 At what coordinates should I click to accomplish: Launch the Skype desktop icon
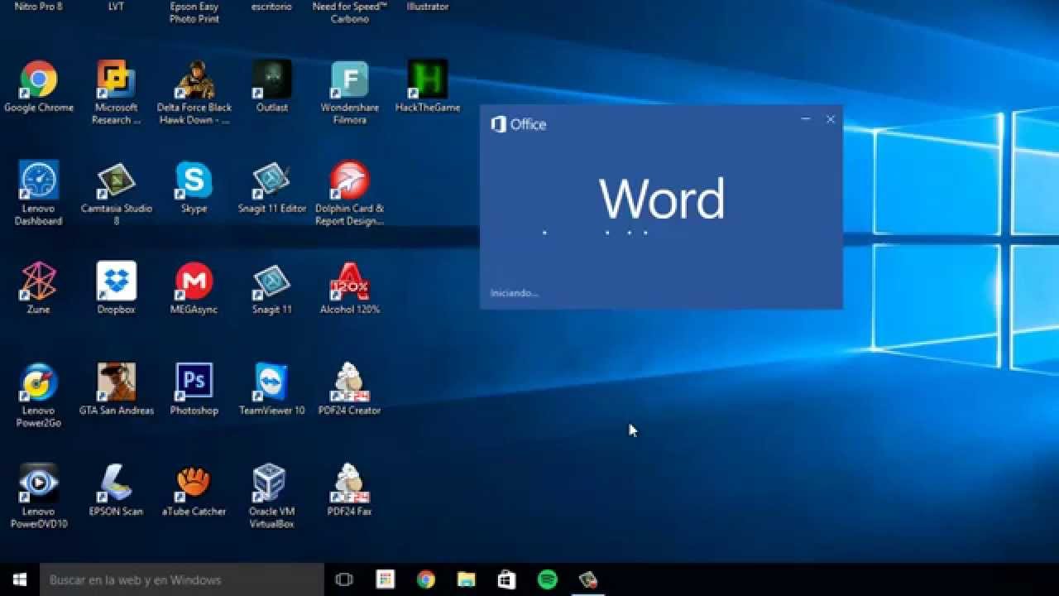(x=194, y=187)
